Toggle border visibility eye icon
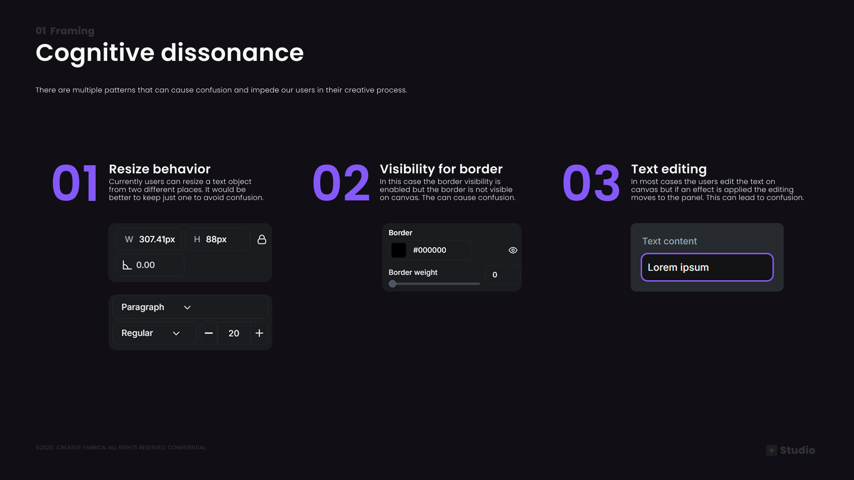The height and width of the screenshot is (480, 854). [x=513, y=250]
